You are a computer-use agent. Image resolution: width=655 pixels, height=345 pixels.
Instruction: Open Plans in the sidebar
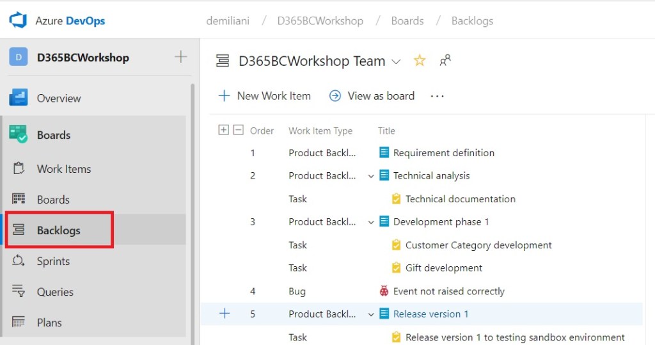pos(49,323)
